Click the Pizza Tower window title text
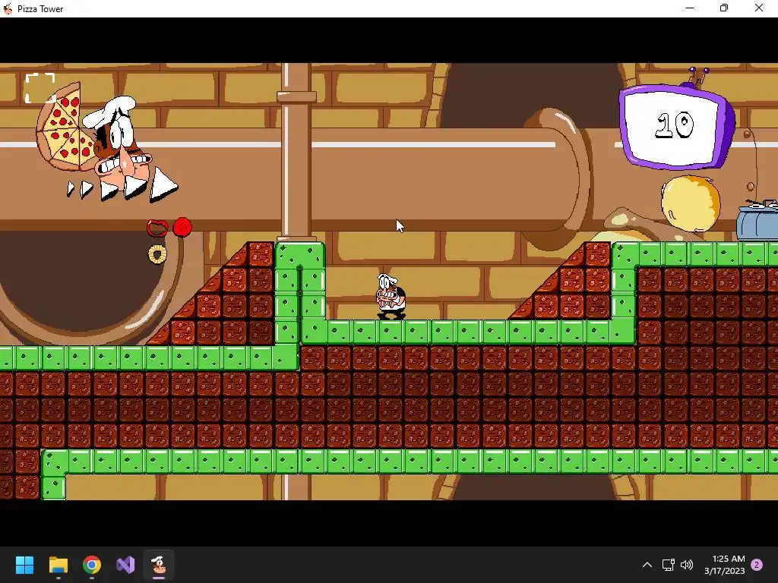 coord(40,9)
